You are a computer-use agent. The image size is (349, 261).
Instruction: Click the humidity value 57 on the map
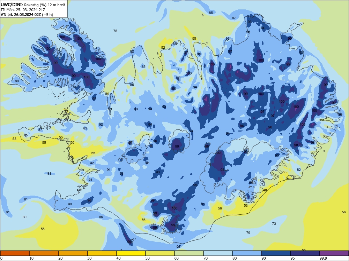pos(66,109)
